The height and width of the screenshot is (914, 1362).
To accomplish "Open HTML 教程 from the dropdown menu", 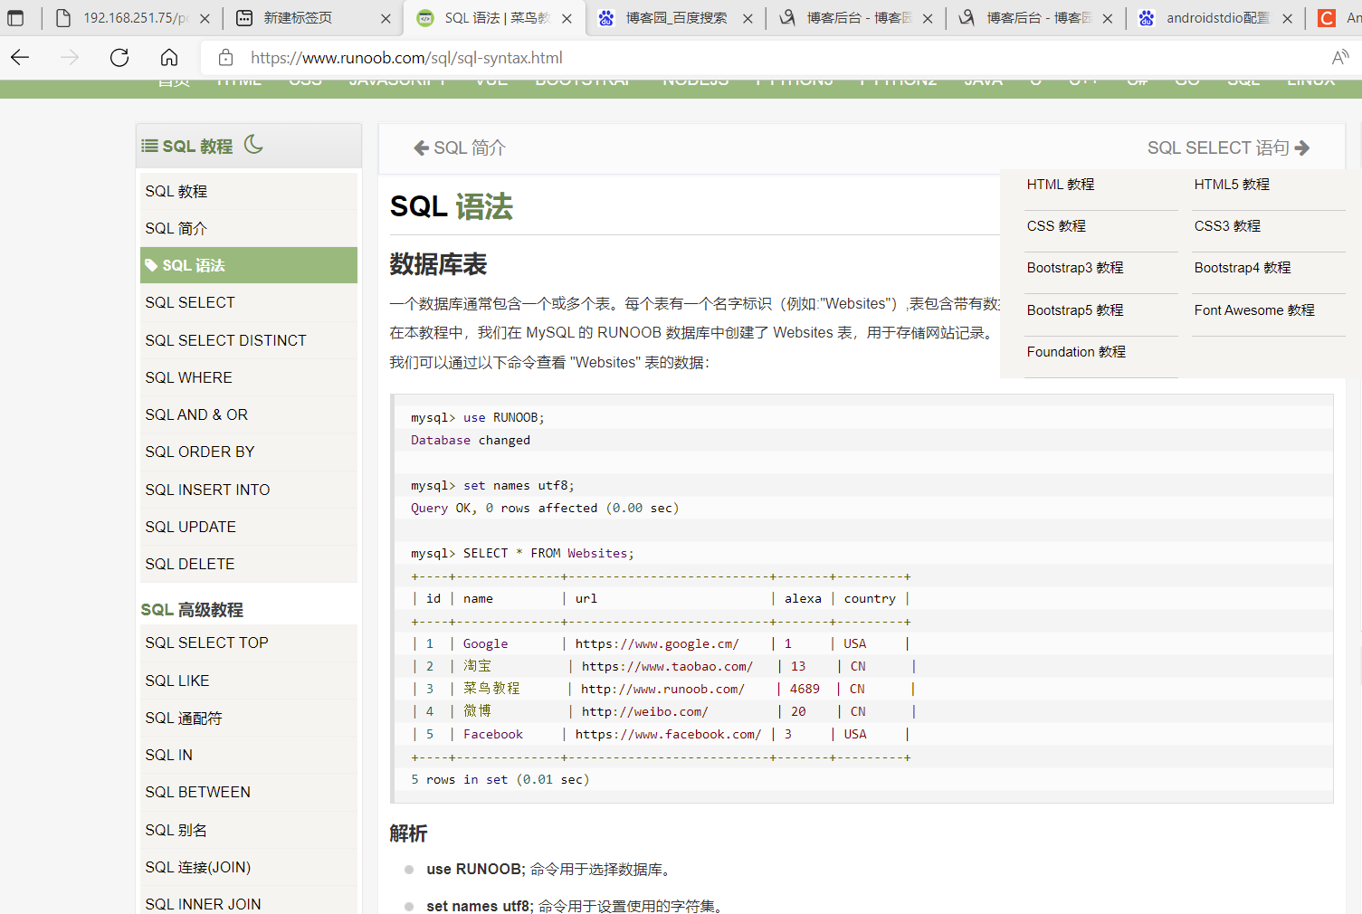I will 1061,185.
